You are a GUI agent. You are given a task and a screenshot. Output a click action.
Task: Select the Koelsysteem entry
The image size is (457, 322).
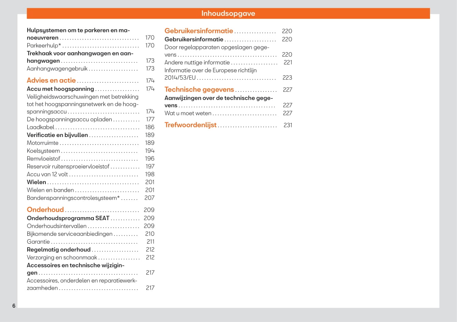[43, 151]
